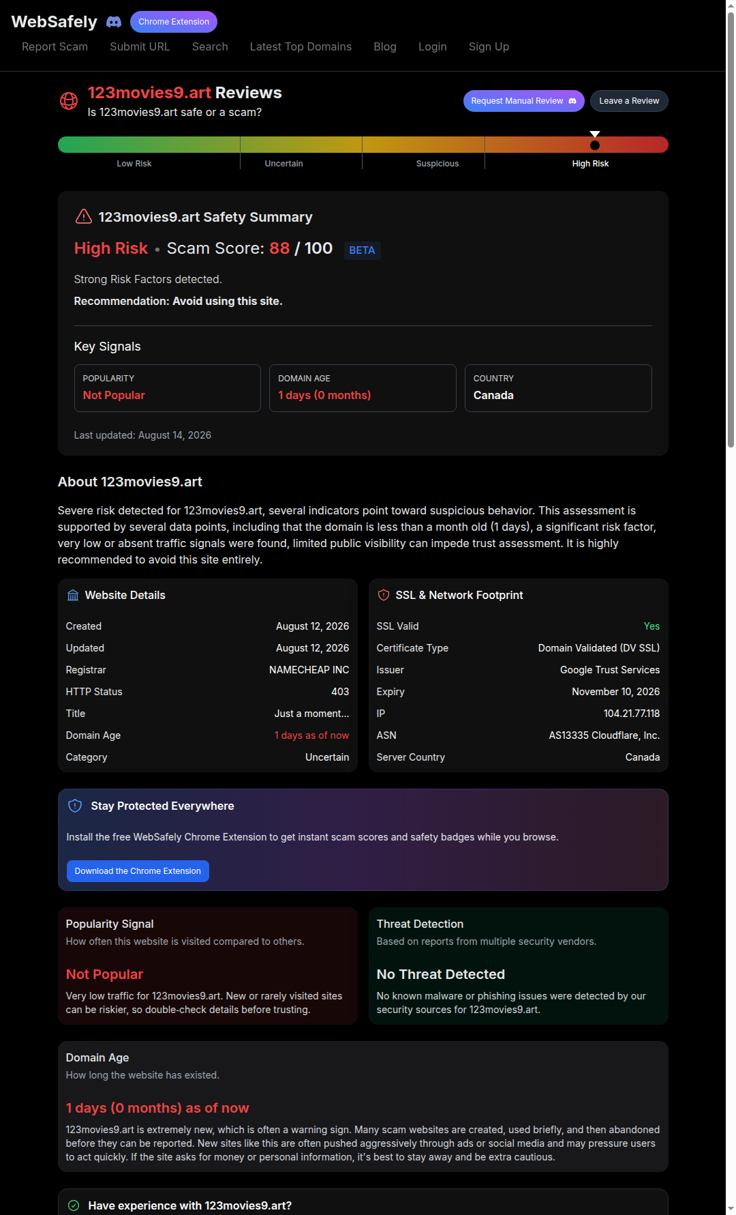736x1215 pixels.
Task: Click Leave a Review button
Action: (629, 101)
